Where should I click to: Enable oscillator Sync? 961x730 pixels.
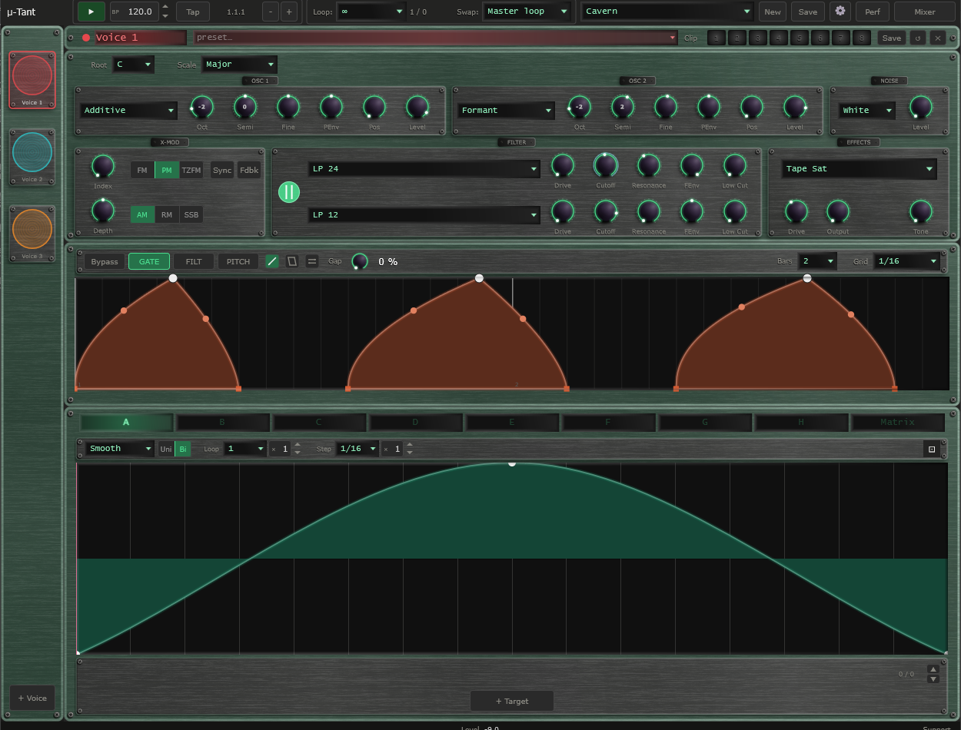222,170
